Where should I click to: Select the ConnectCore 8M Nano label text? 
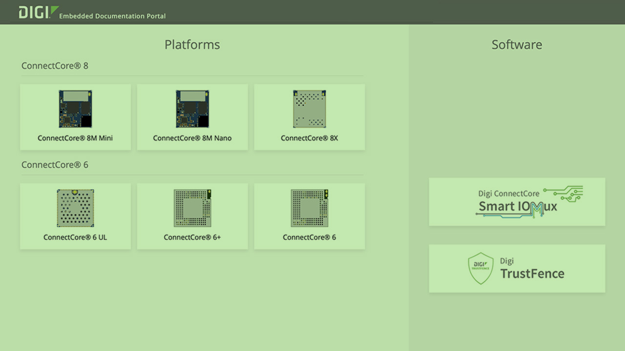192,138
